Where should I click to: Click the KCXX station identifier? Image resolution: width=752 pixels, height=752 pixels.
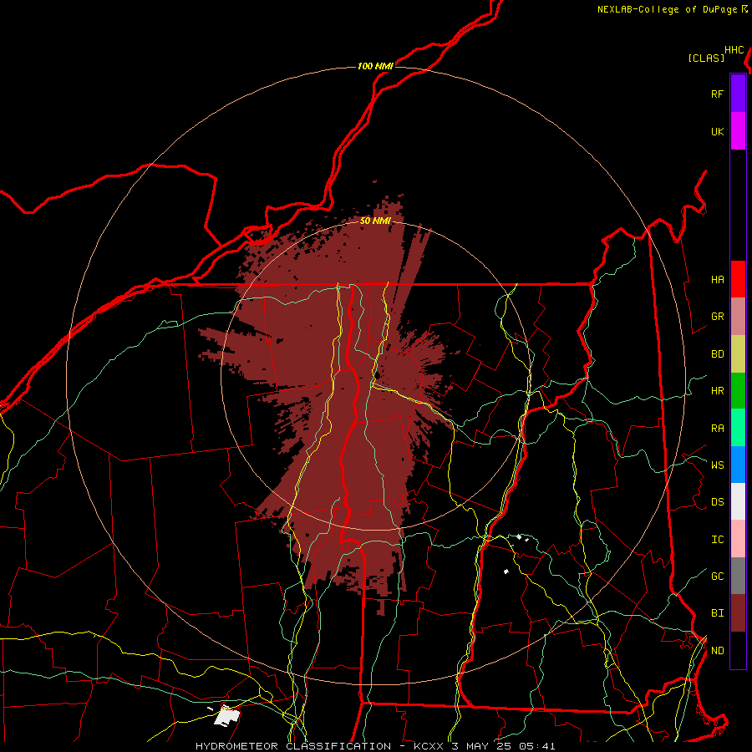429,746
